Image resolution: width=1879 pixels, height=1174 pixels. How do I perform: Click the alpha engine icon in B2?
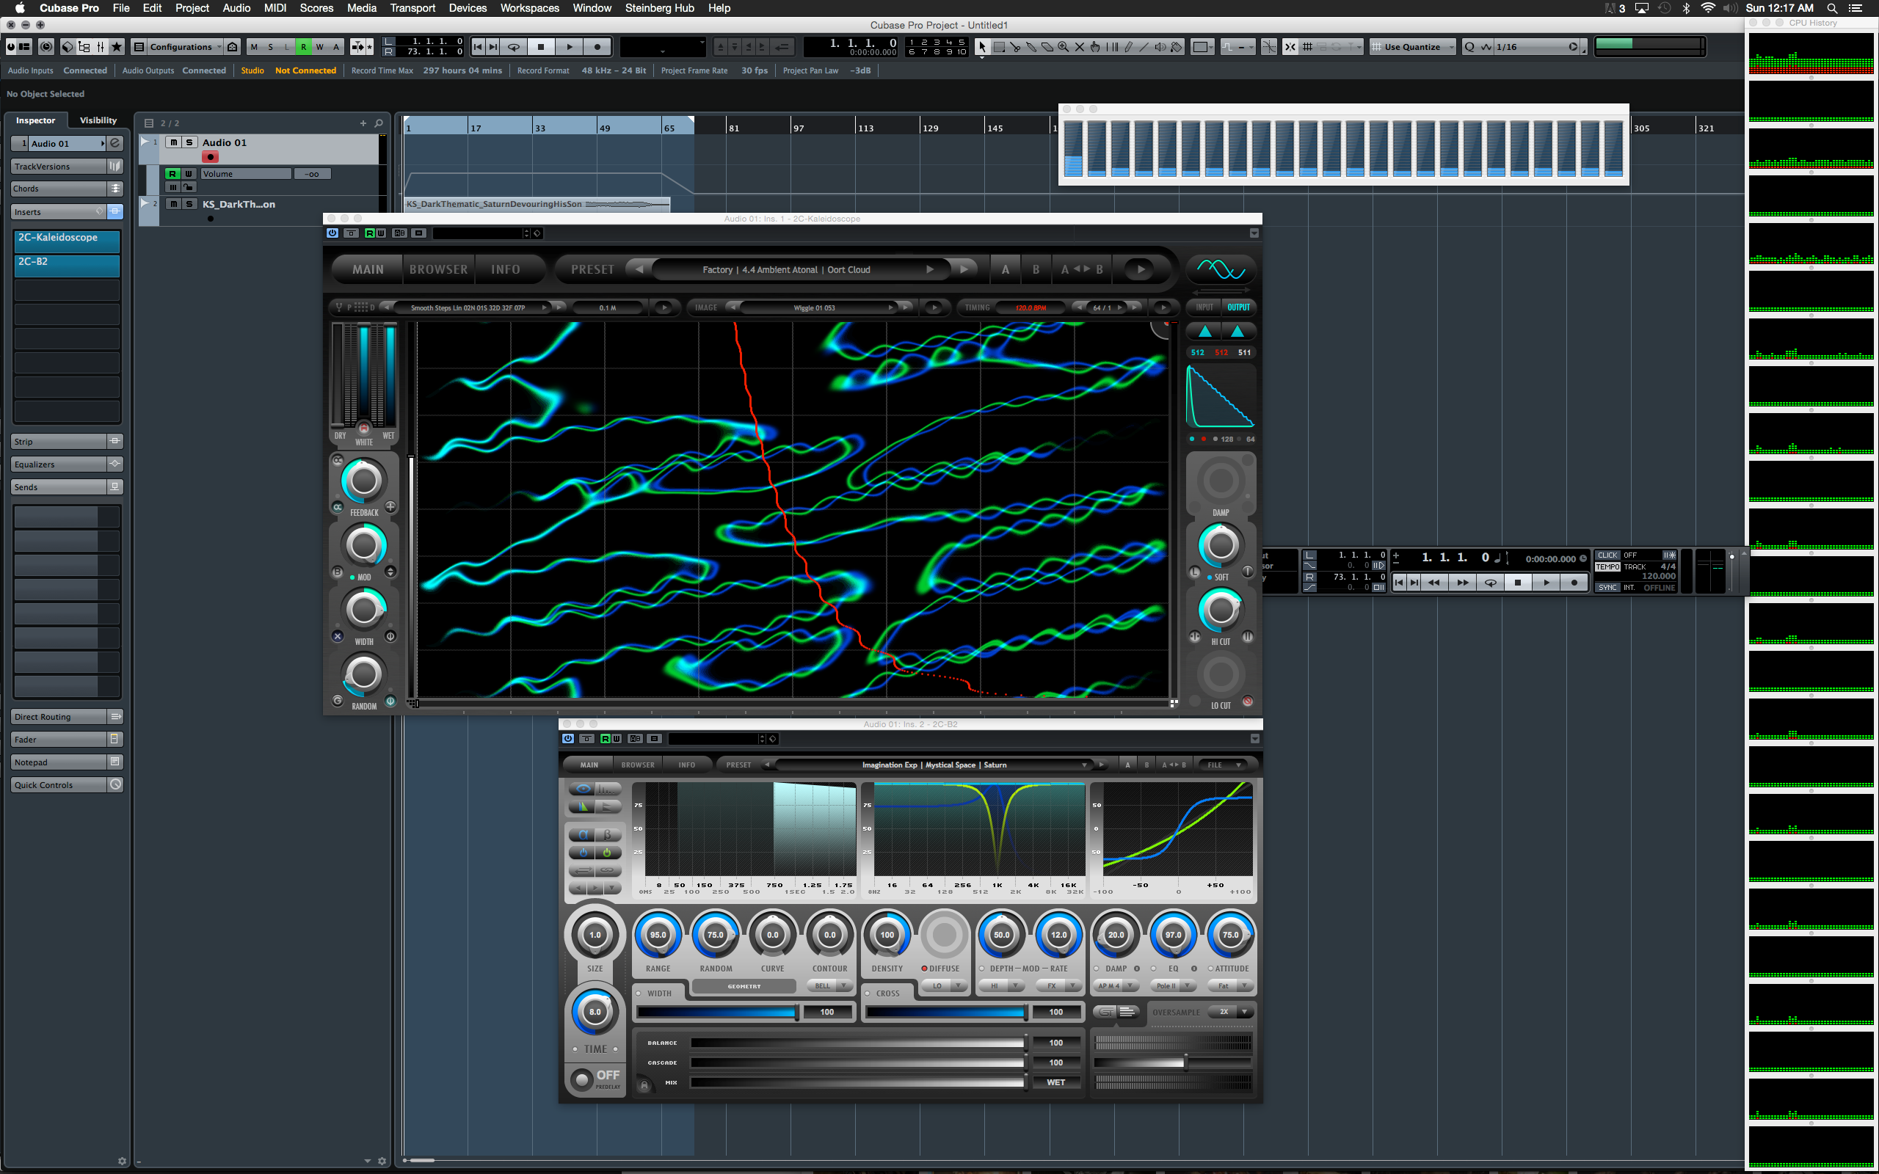[x=583, y=835]
